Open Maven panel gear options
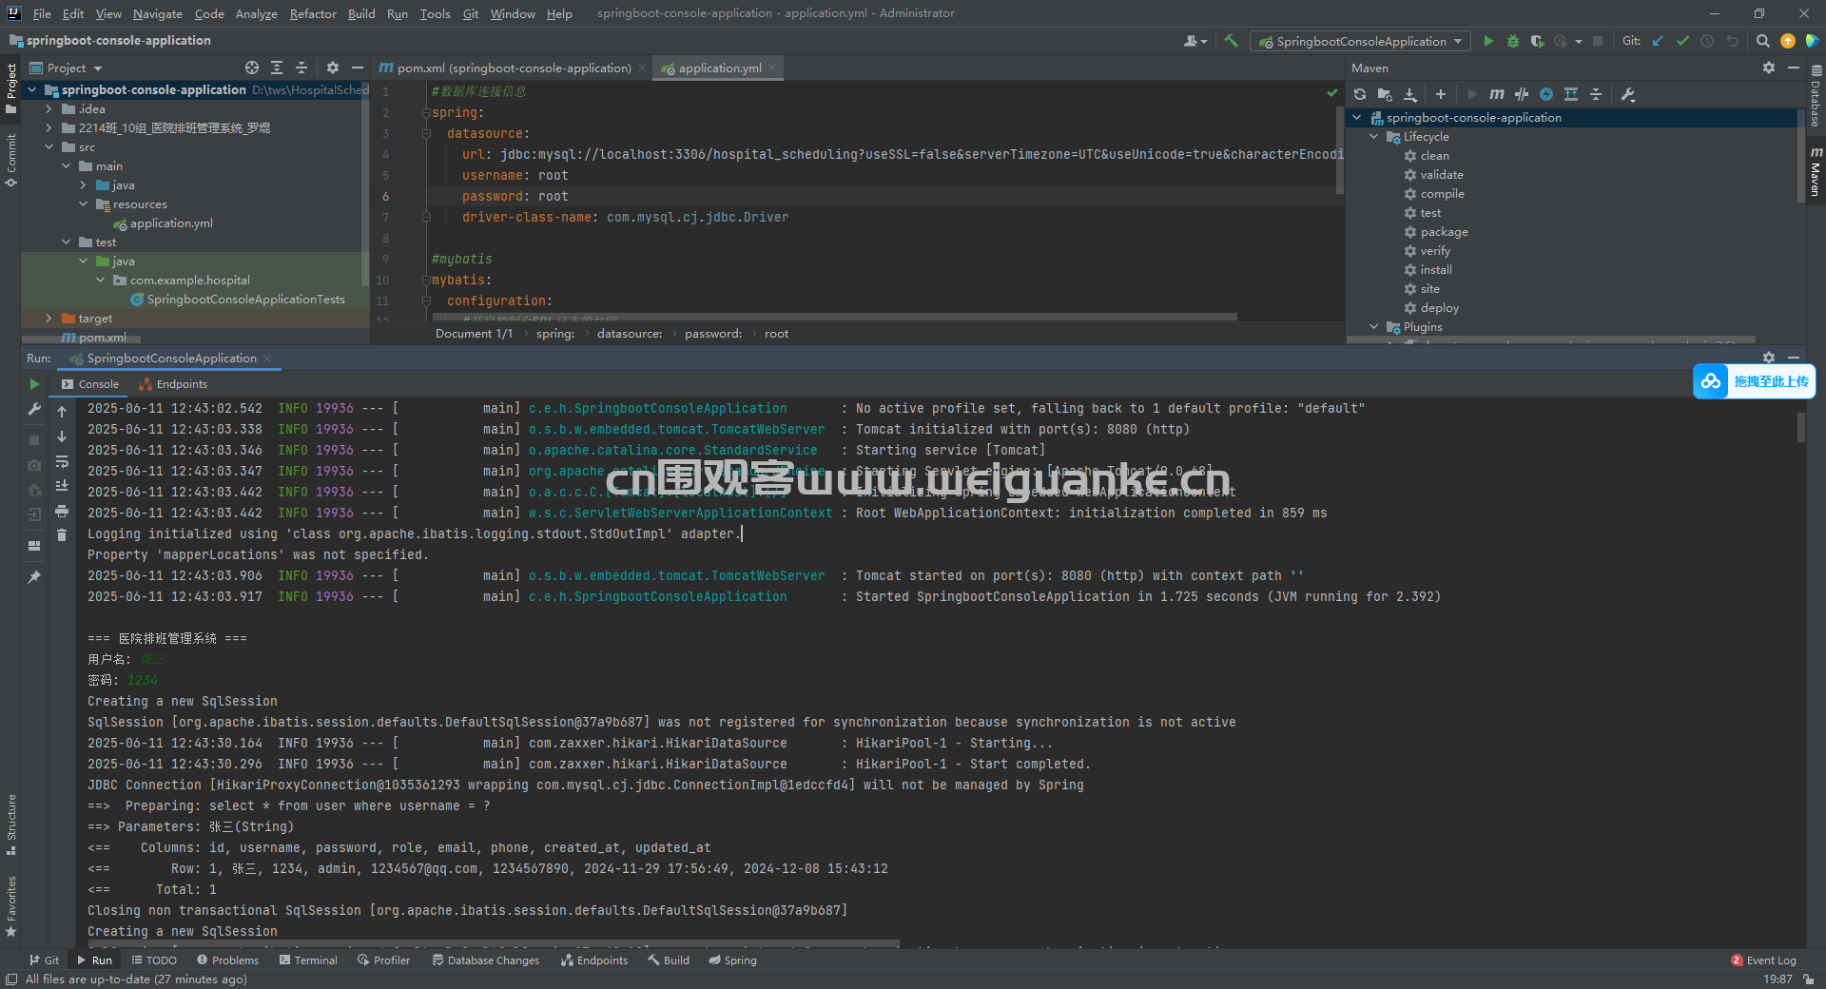The height and width of the screenshot is (989, 1826). coord(1768,68)
